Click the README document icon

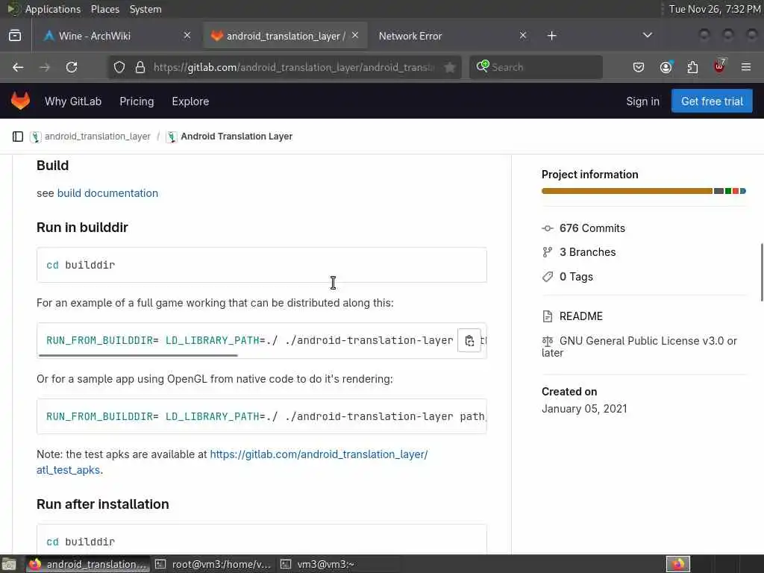point(548,316)
